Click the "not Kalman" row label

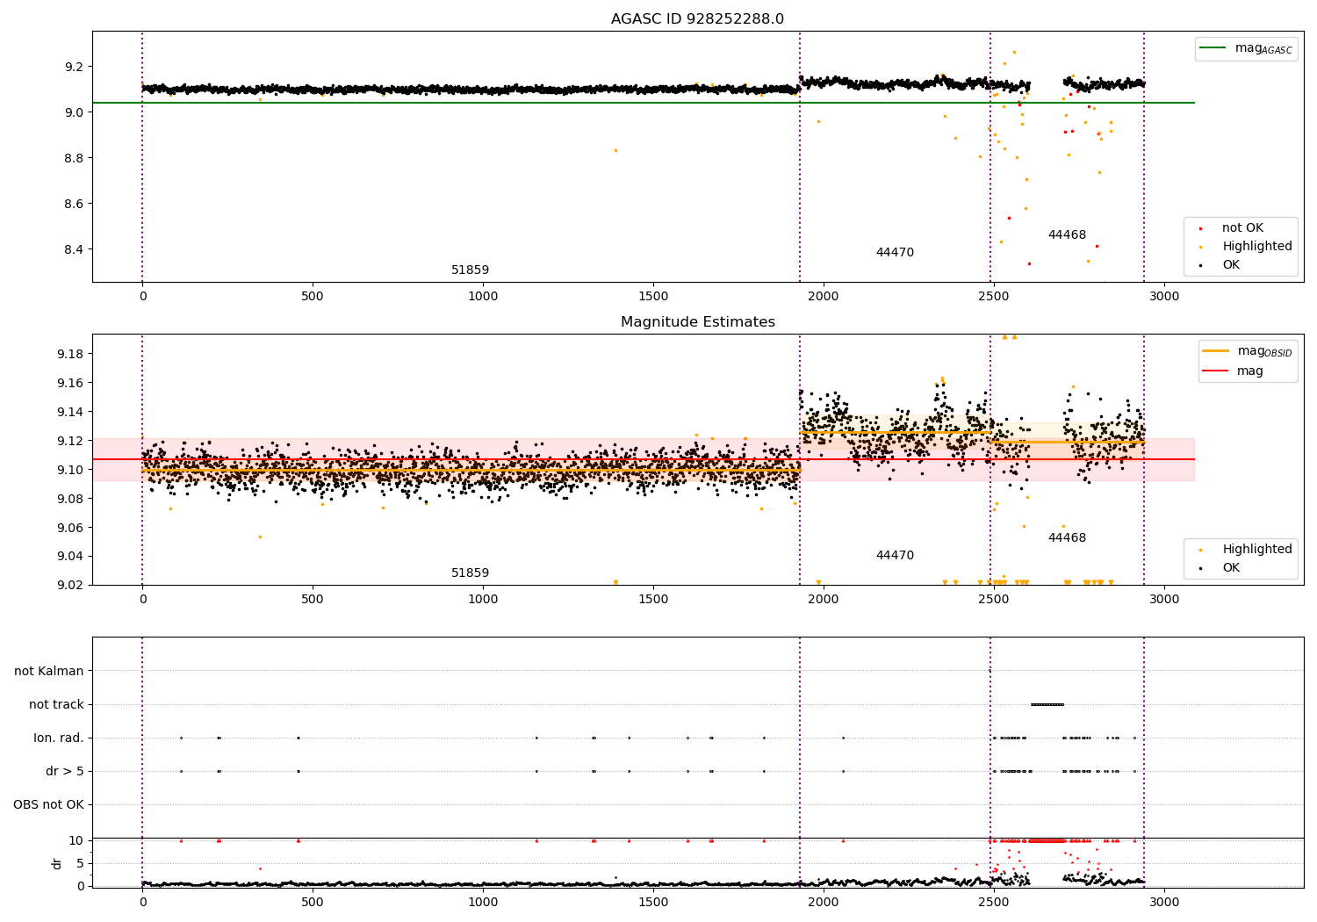[49, 671]
